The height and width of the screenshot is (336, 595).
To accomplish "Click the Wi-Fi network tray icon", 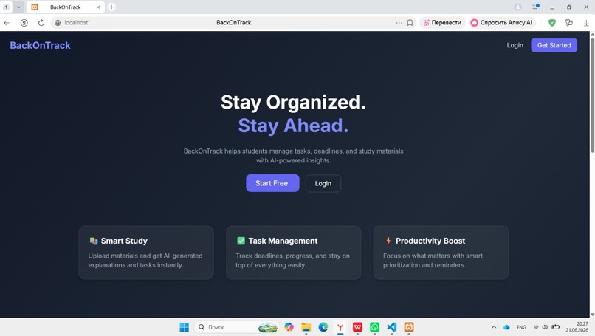I will tap(536, 327).
